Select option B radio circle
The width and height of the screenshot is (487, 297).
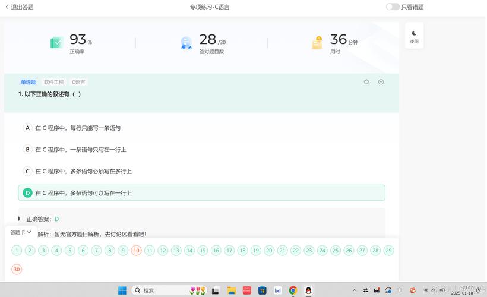click(27, 150)
